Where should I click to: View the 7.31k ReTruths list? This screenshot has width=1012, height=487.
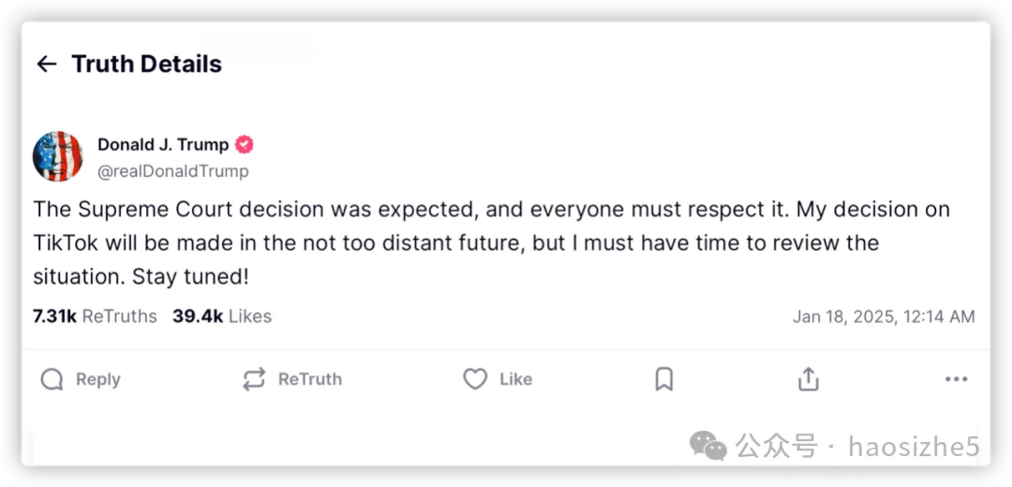click(95, 317)
